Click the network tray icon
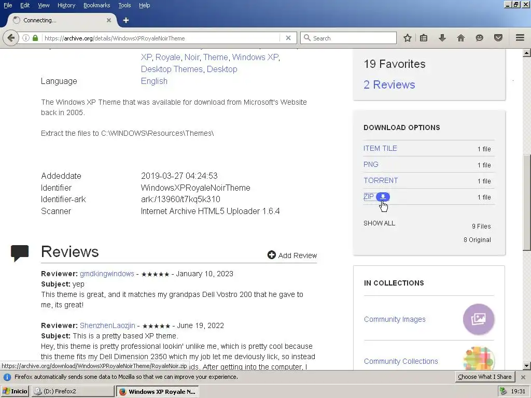 point(503,391)
